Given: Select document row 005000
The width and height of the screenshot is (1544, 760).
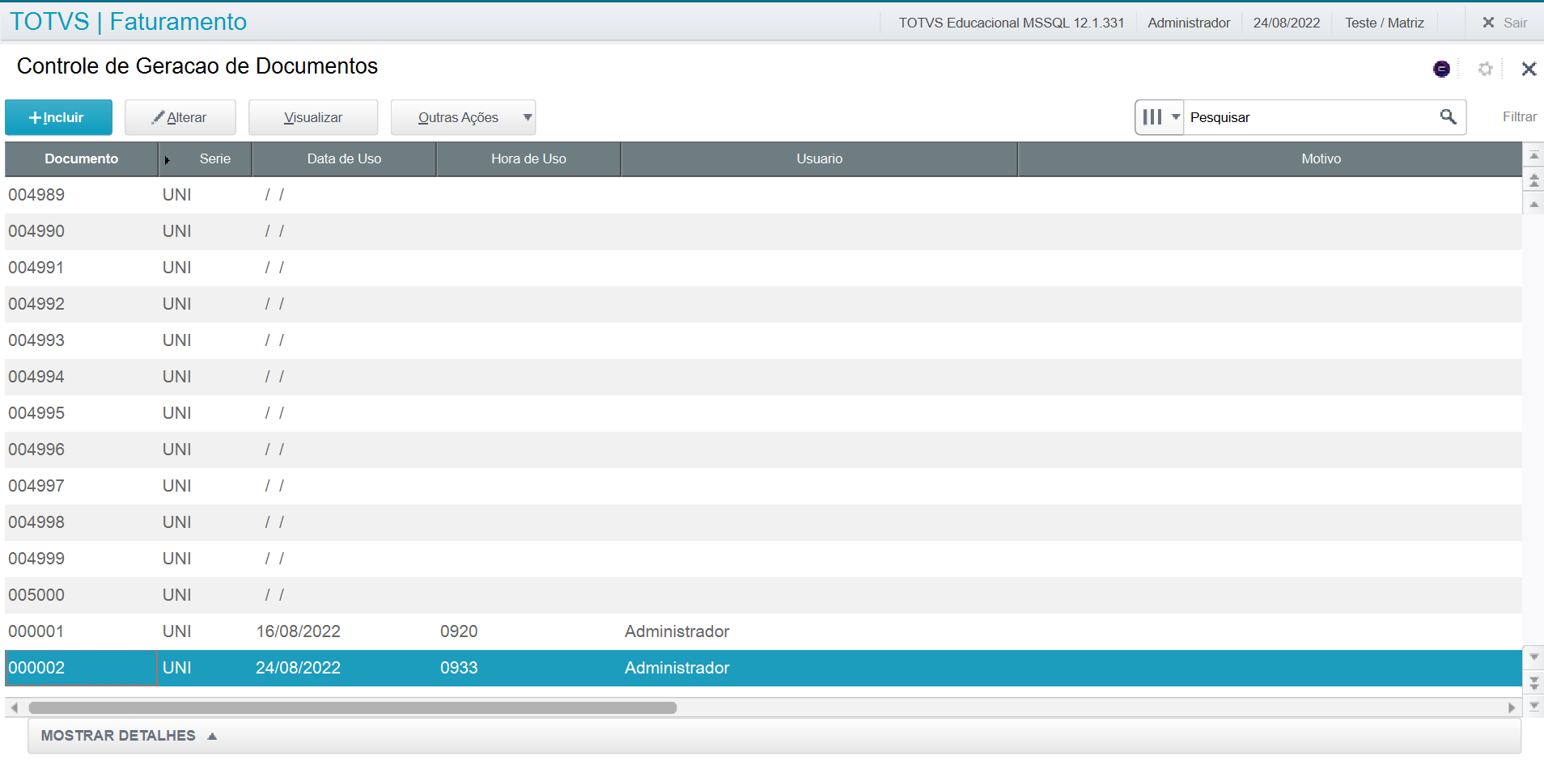Looking at the screenshot, I should (763, 595).
